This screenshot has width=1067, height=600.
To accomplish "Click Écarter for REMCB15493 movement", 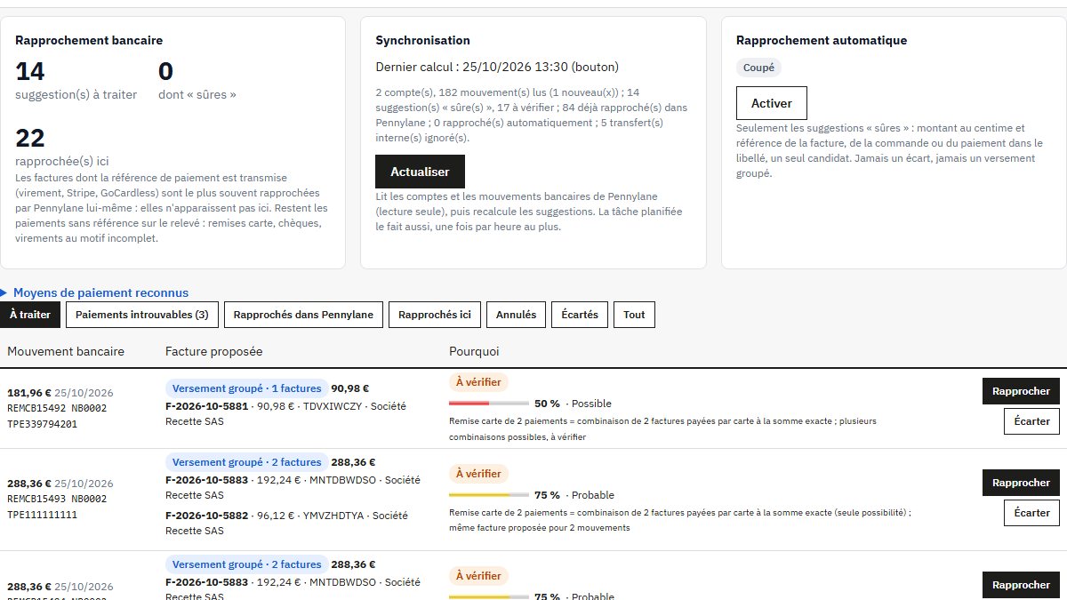I will (x=1031, y=513).
